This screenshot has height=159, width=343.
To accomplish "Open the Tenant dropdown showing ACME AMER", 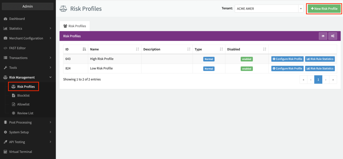I will [269, 9].
